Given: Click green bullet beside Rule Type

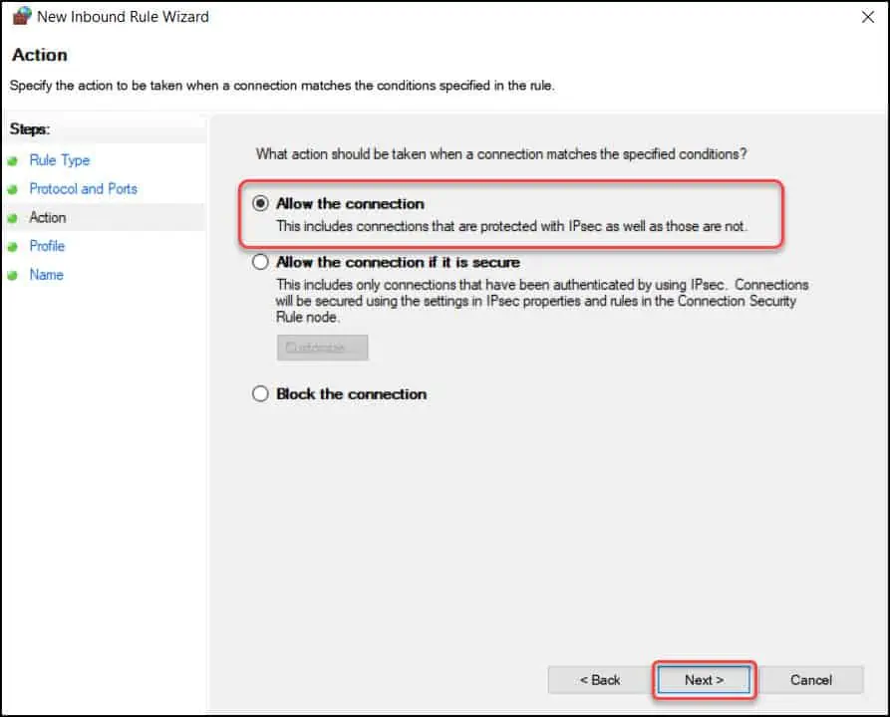Looking at the screenshot, I should click(x=13, y=161).
